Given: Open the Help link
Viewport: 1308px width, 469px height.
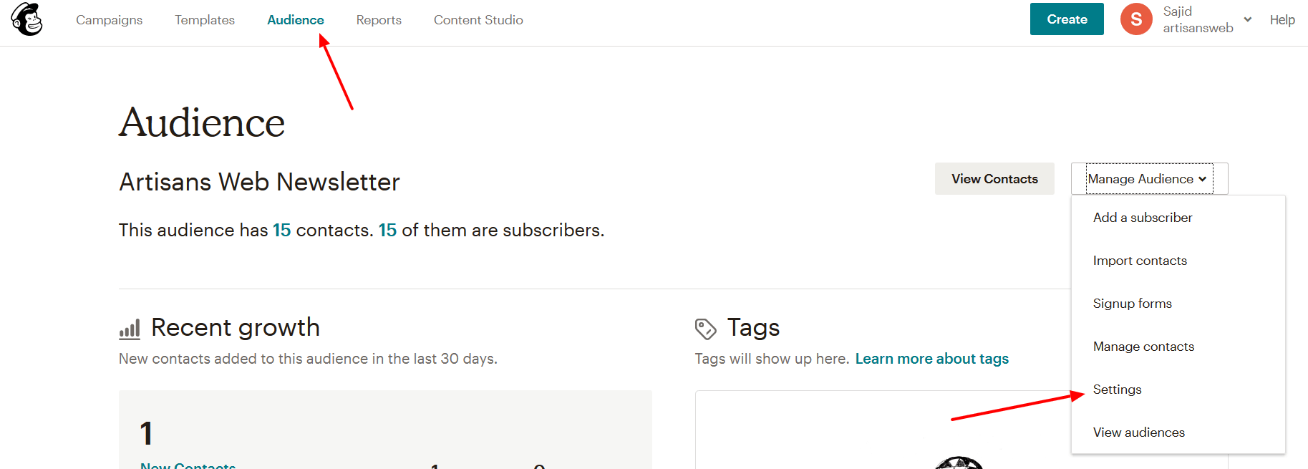Looking at the screenshot, I should [x=1282, y=20].
